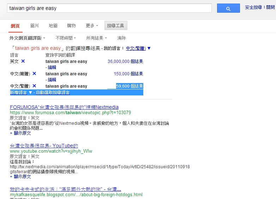Open the 36,000,000 個結果 link

(x=125, y=62)
